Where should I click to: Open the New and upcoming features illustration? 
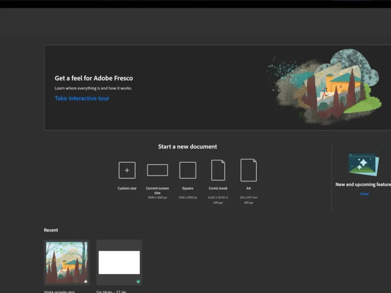(364, 165)
